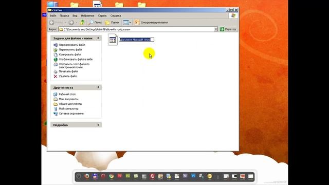
Task: Click Синхронизация папок toolbar button
Action: tap(151, 22)
